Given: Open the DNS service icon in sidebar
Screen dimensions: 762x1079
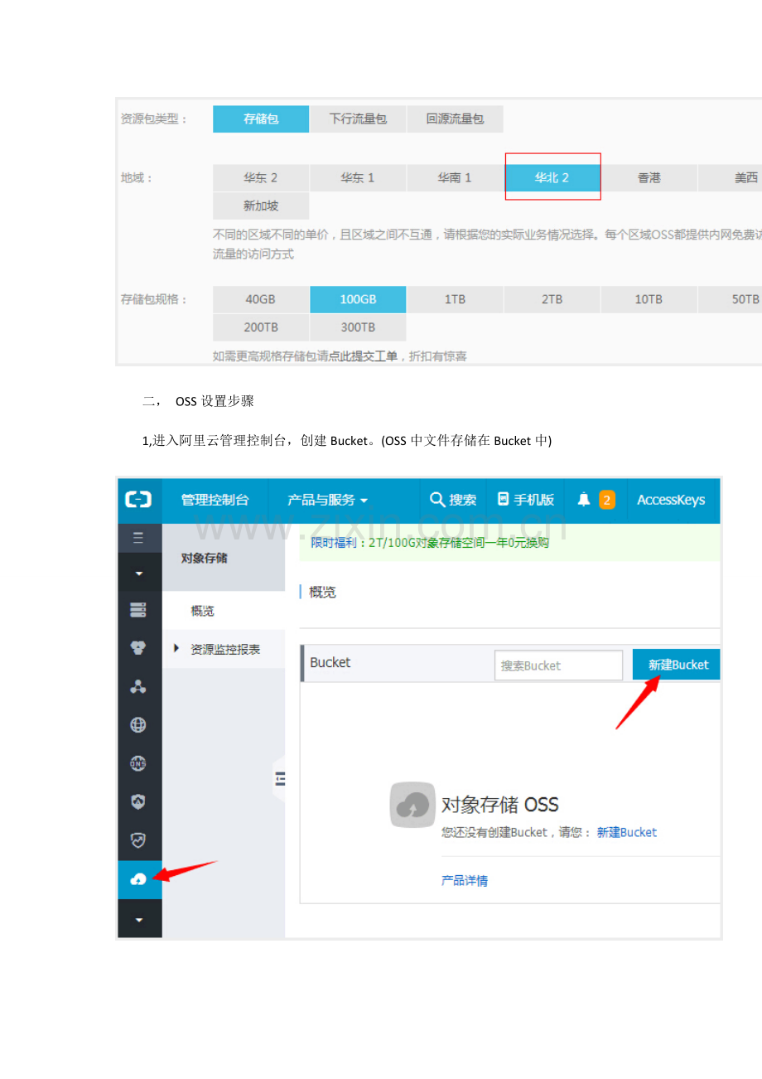Looking at the screenshot, I should point(139,762).
